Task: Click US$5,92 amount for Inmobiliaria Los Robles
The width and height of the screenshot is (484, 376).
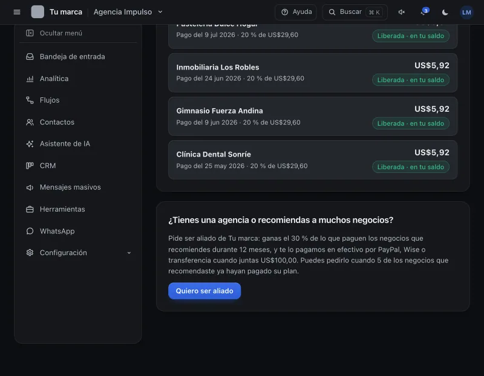Action: click(x=432, y=65)
